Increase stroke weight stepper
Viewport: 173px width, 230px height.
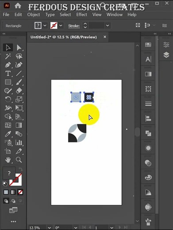[85, 24]
